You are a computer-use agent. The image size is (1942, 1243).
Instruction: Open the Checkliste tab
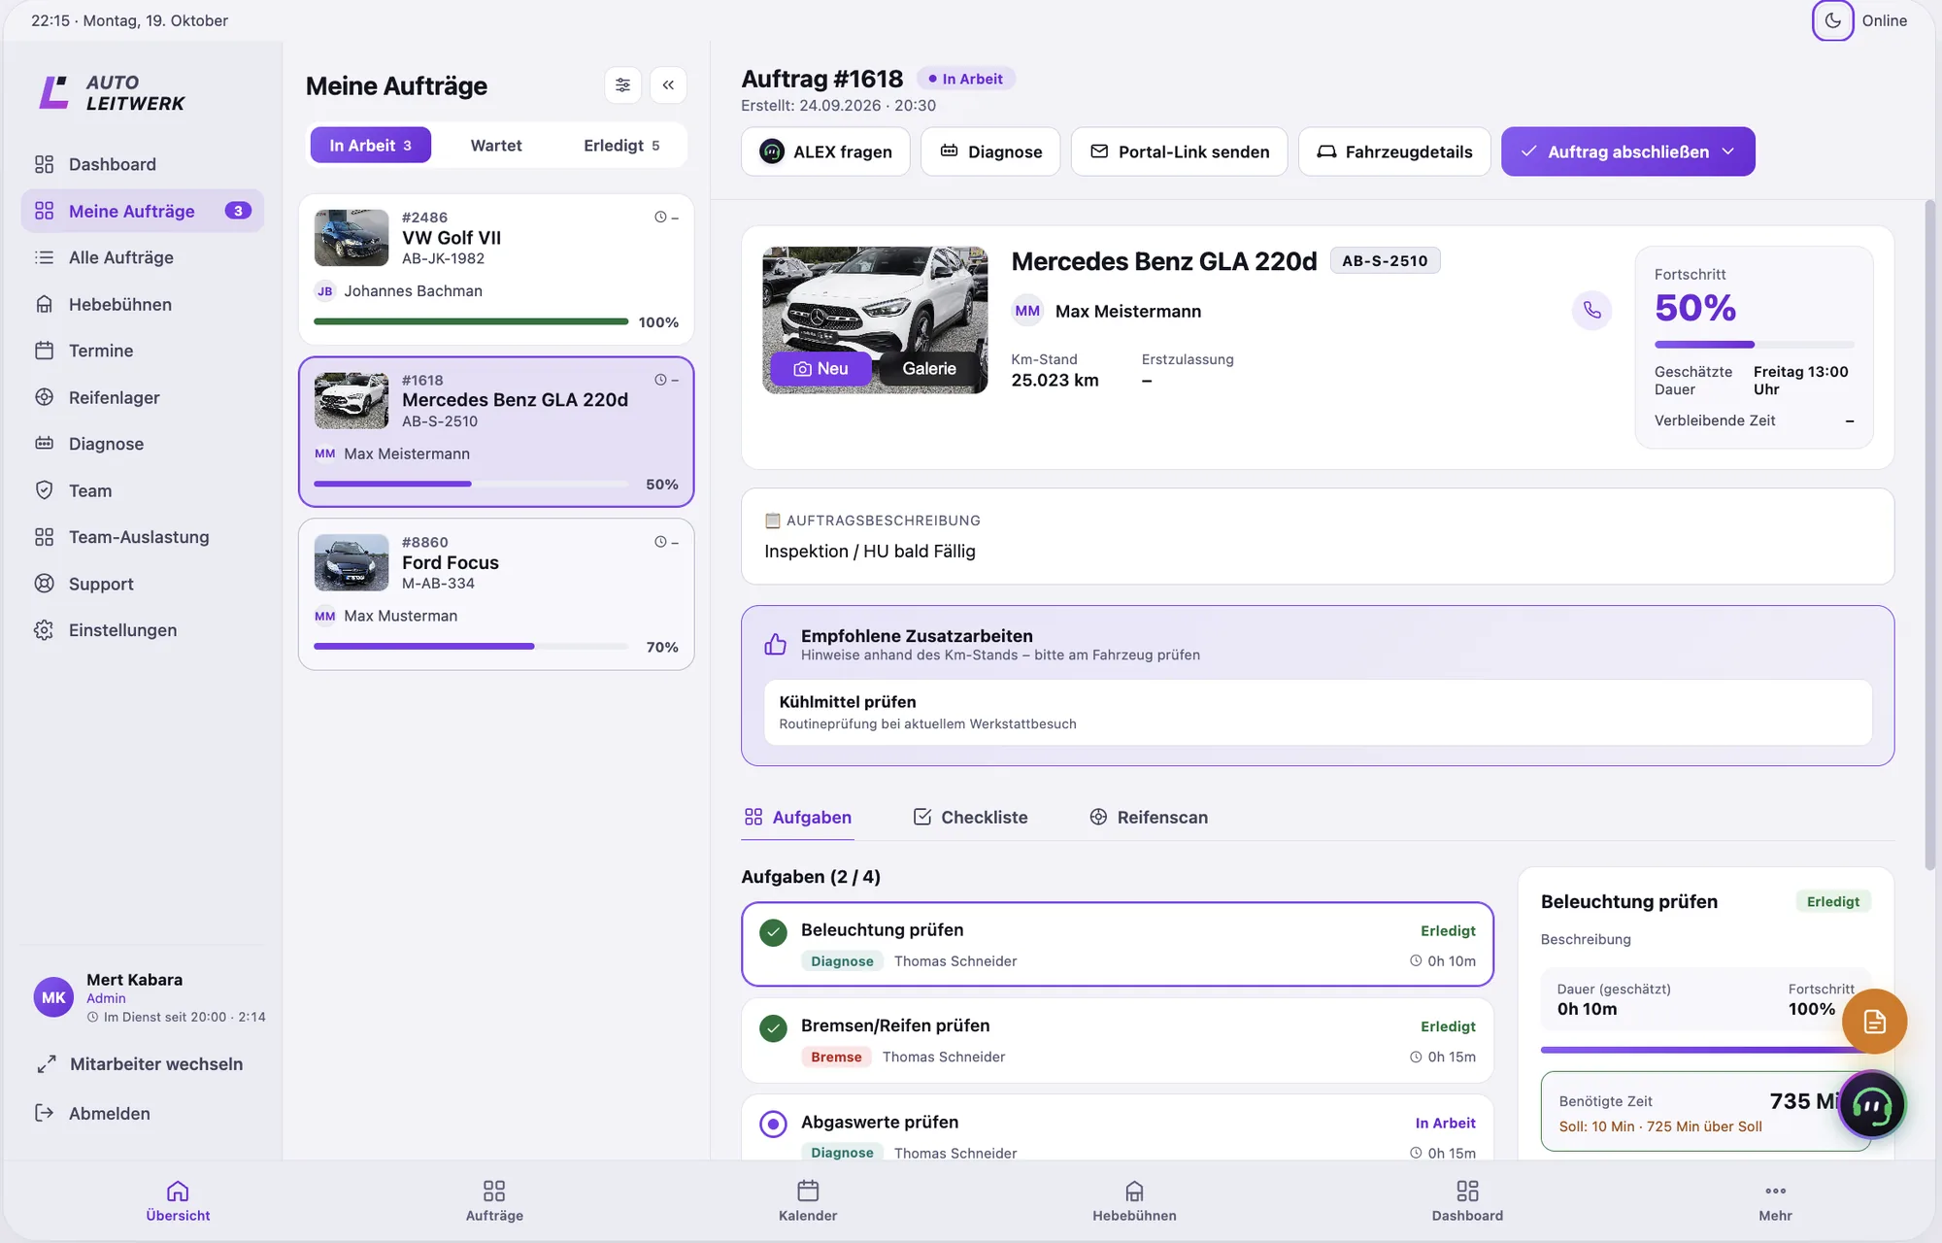click(x=970, y=818)
